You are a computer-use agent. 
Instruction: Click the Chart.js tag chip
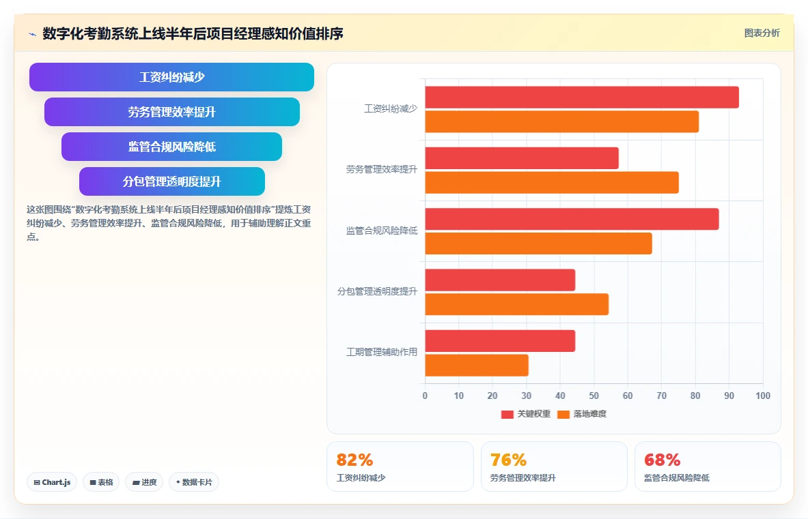(x=52, y=482)
